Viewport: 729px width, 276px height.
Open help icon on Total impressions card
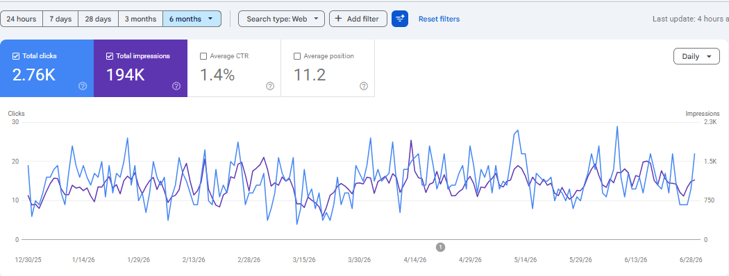(x=176, y=86)
